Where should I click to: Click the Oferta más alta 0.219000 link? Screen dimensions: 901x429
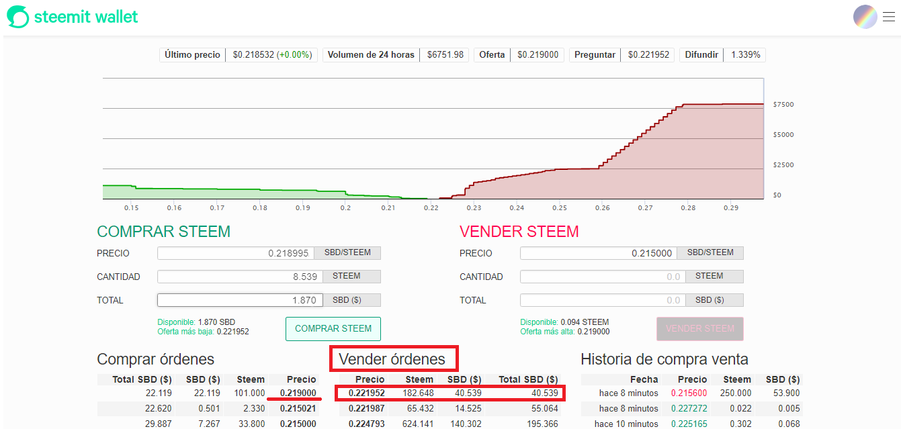(x=565, y=332)
